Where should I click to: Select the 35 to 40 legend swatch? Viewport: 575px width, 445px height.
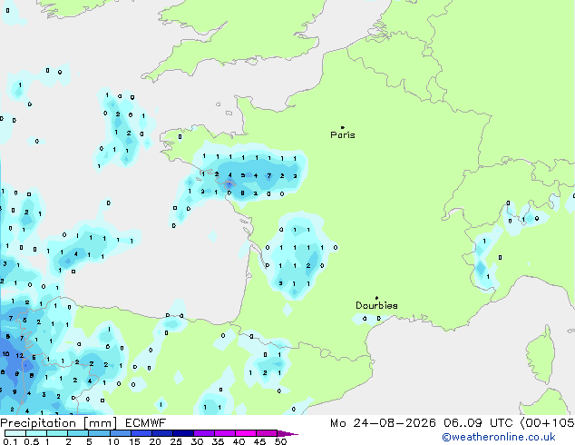click(x=224, y=433)
